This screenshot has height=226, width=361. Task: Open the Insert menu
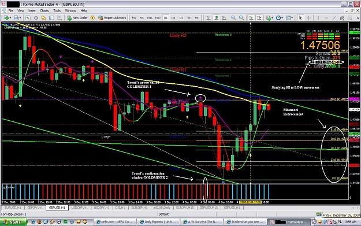pos(32,10)
